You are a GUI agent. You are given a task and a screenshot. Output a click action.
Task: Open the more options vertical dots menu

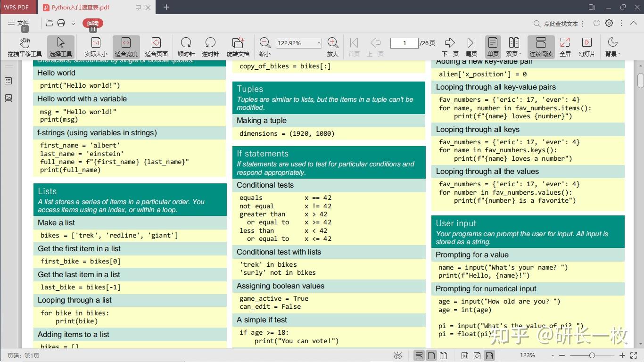tap(622, 23)
